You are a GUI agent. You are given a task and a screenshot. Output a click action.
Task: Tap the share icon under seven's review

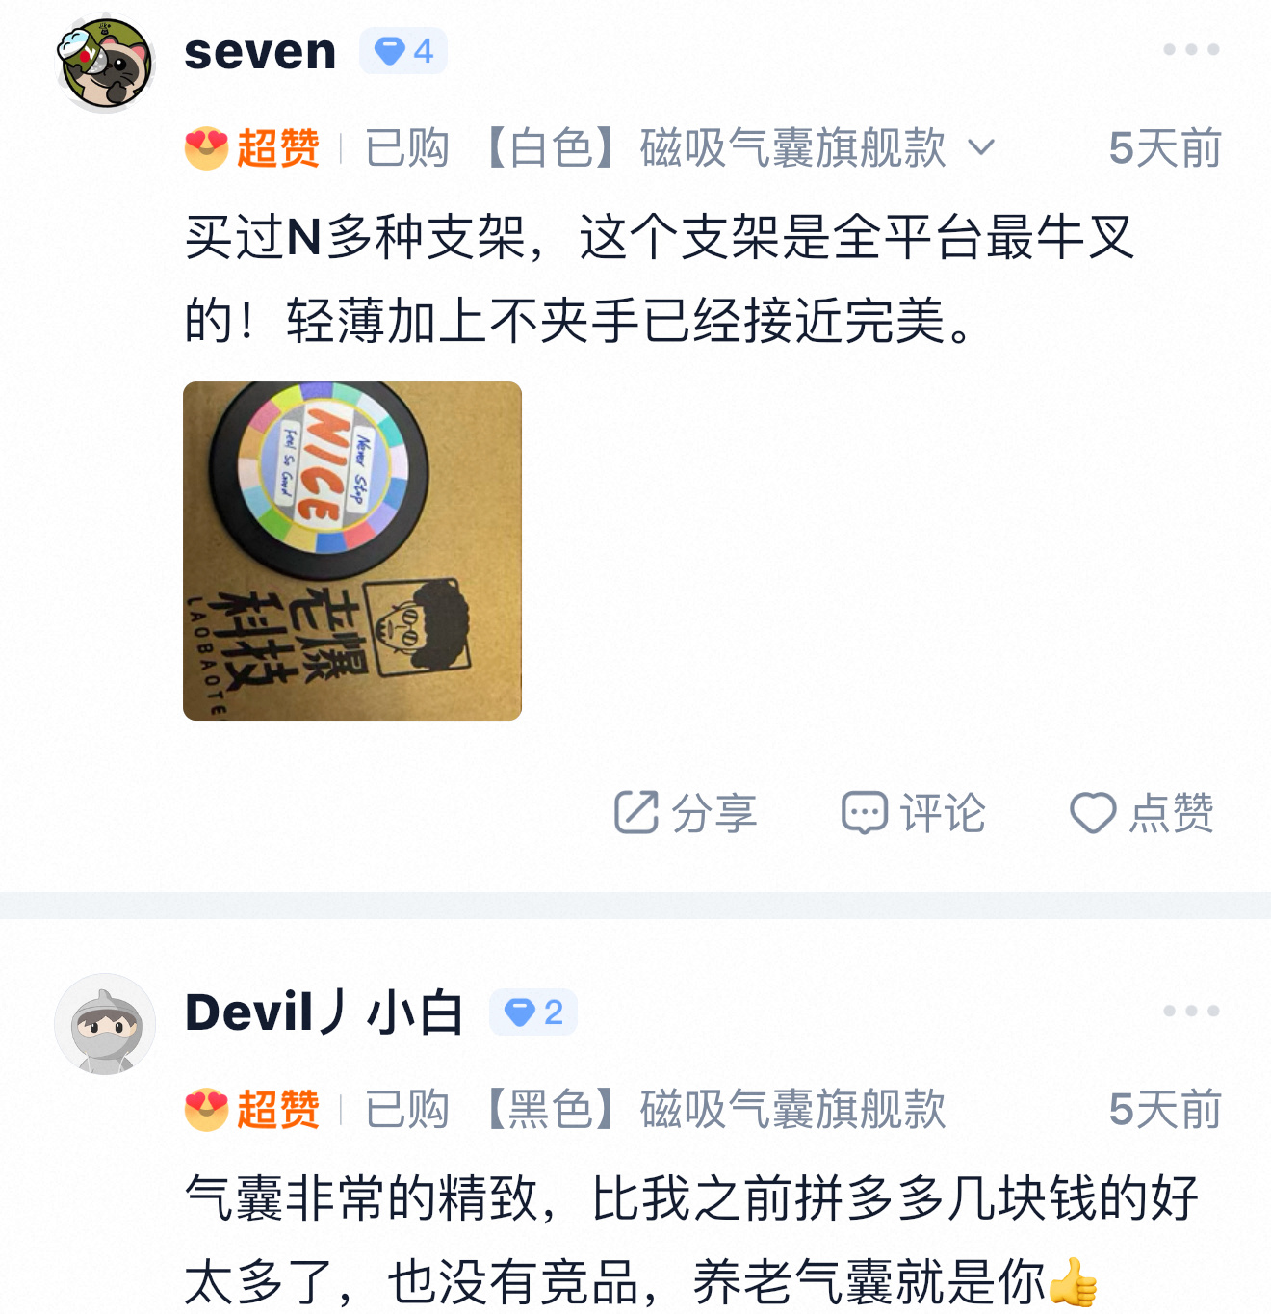point(636,812)
